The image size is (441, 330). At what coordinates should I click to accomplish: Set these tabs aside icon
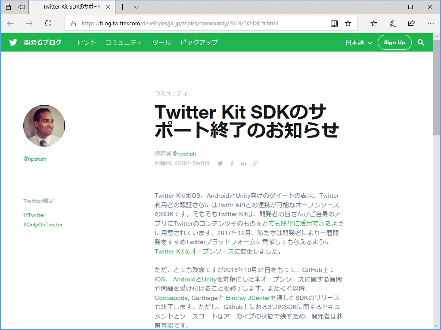click(x=22, y=7)
